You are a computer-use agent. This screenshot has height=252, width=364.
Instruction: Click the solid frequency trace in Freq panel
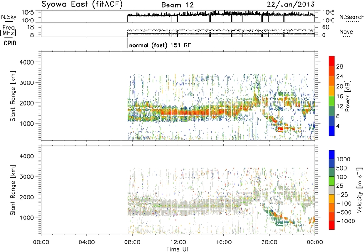(221, 34)
